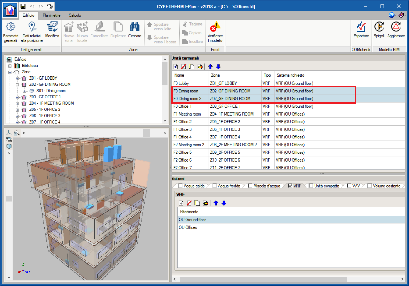Enable the Unità compatta checkbox
Image resolution: width=409 pixels, height=286 pixels.
[x=311, y=186]
